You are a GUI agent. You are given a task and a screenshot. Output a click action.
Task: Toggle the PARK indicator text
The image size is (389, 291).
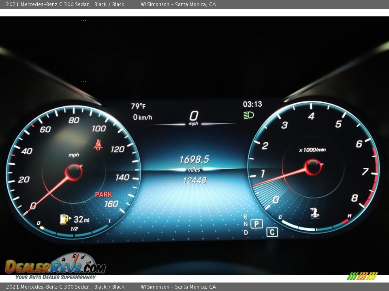coord(105,193)
